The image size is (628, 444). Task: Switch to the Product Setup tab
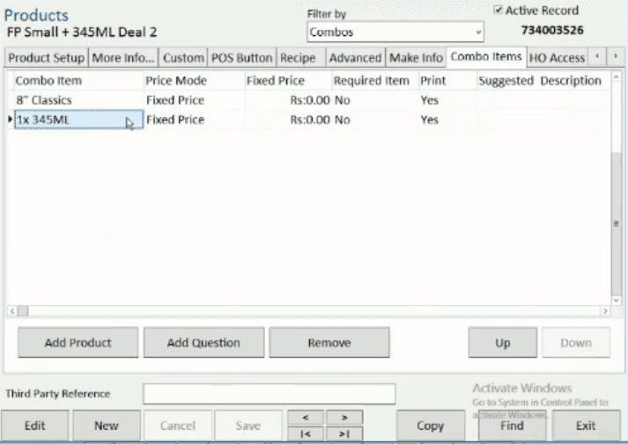tap(47, 58)
